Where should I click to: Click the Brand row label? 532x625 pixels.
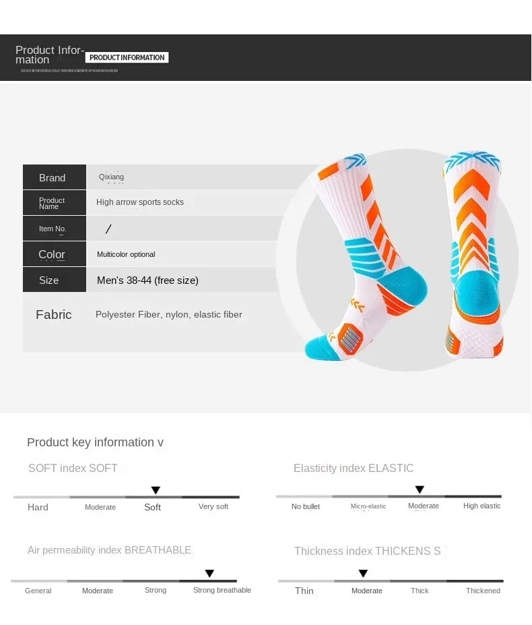coord(53,178)
